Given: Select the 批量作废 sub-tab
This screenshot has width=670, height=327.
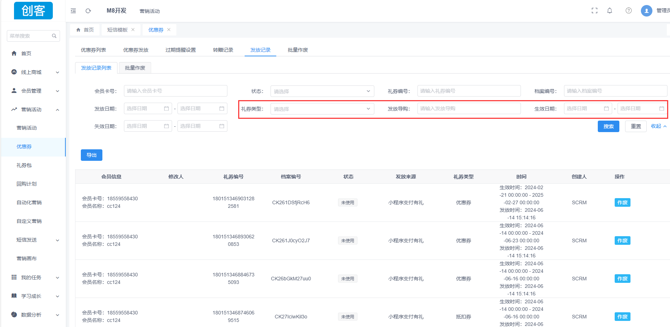Looking at the screenshot, I should [x=135, y=68].
